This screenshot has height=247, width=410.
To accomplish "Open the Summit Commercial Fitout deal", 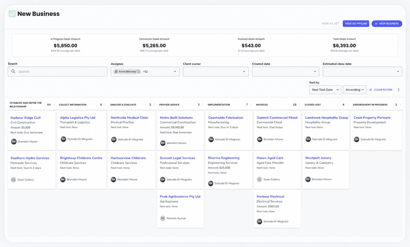I will 277,118.
